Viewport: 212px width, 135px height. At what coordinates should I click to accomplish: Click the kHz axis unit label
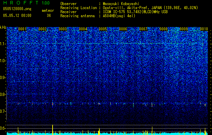coord(3,27)
